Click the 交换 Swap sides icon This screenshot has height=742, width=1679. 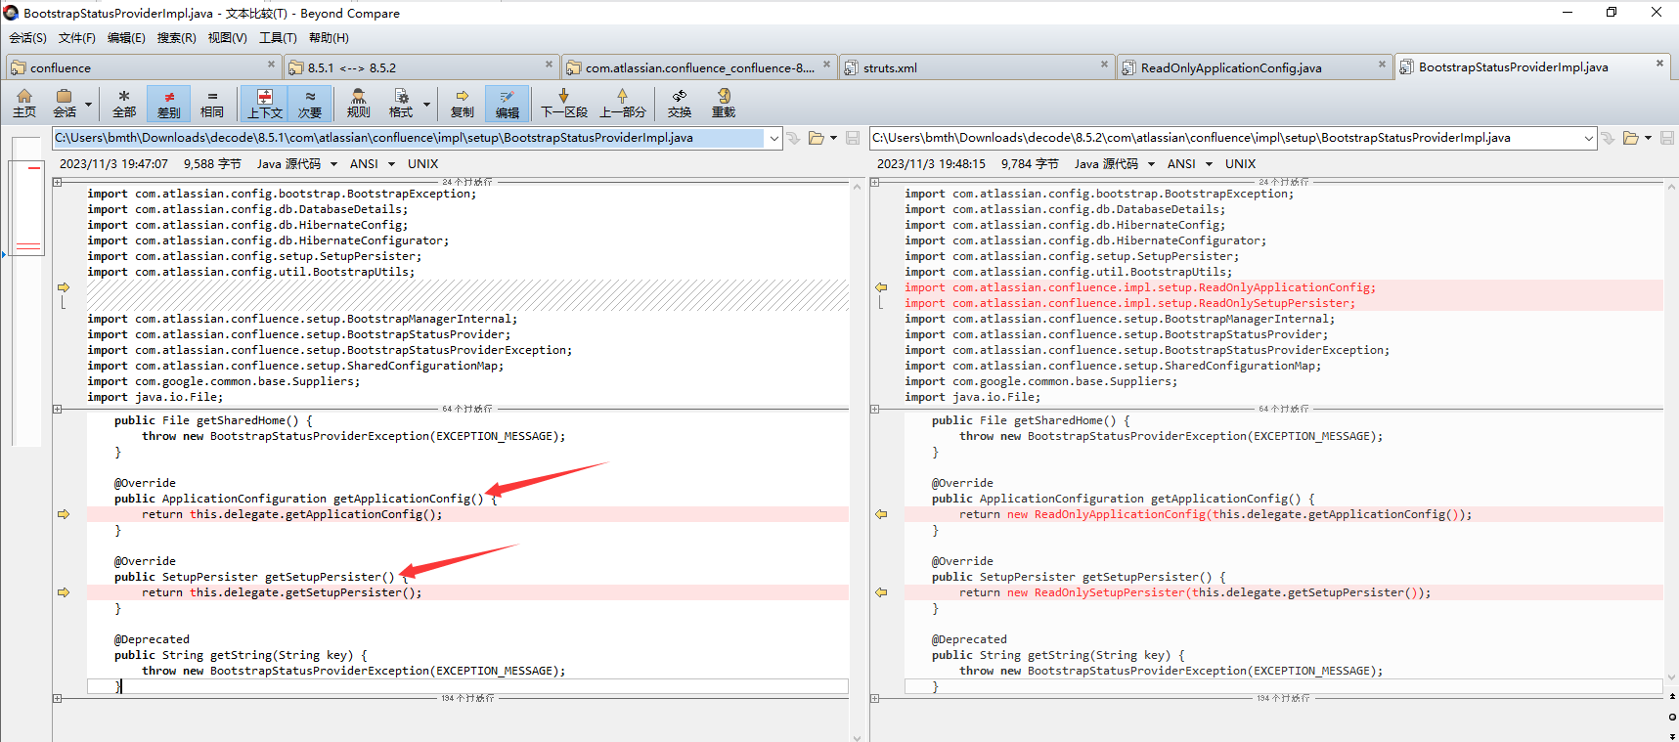(680, 103)
